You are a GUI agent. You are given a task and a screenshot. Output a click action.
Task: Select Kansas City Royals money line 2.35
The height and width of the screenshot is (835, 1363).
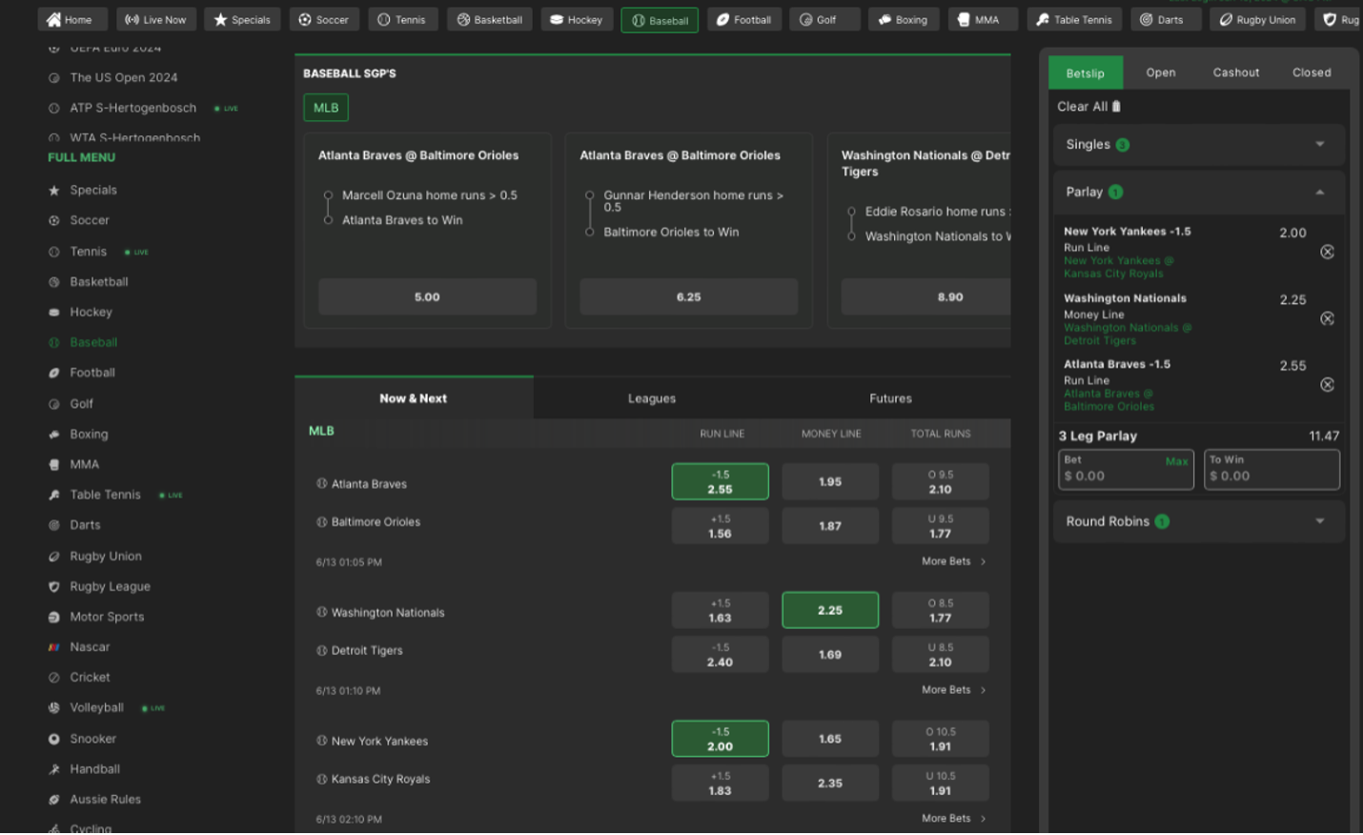[830, 784]
